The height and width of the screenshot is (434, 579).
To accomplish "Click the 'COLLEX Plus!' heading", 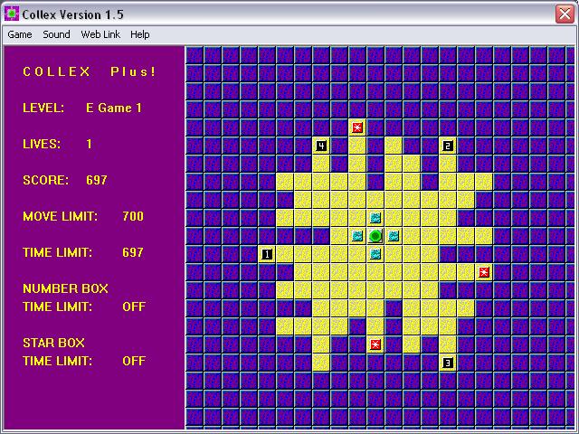I will pyautogui.click(x=90, y=71).
